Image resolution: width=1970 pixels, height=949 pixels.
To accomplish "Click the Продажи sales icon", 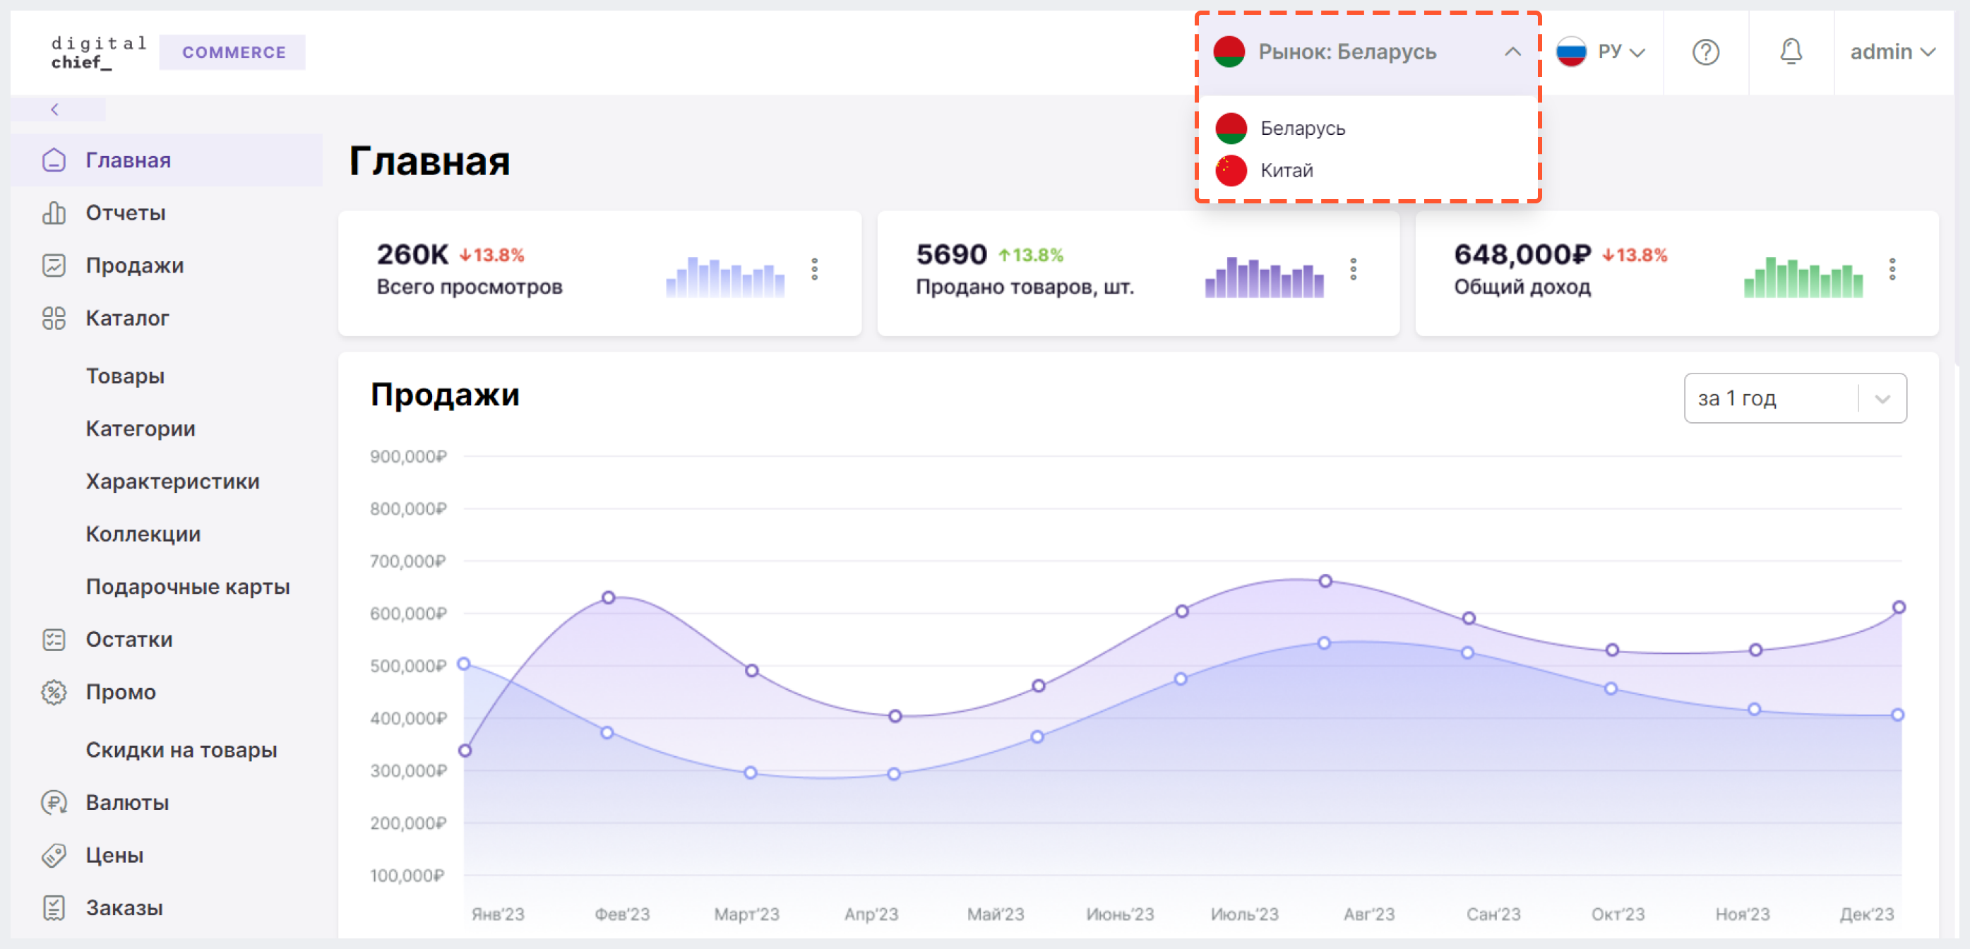I will point(54,265).
